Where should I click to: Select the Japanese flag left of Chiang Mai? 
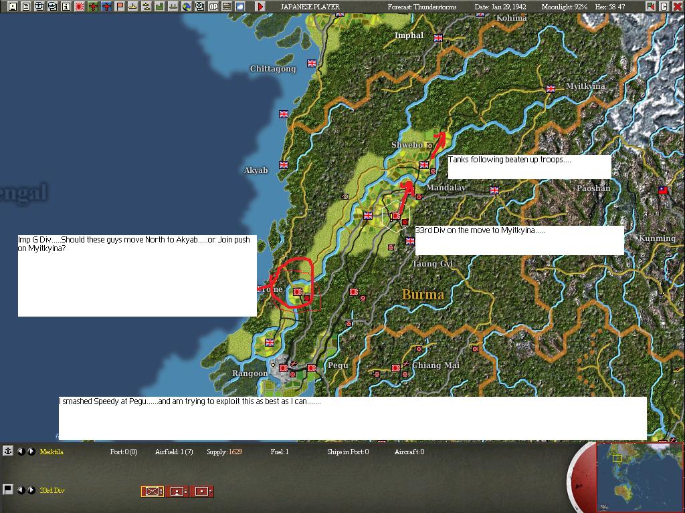point(396,368)
